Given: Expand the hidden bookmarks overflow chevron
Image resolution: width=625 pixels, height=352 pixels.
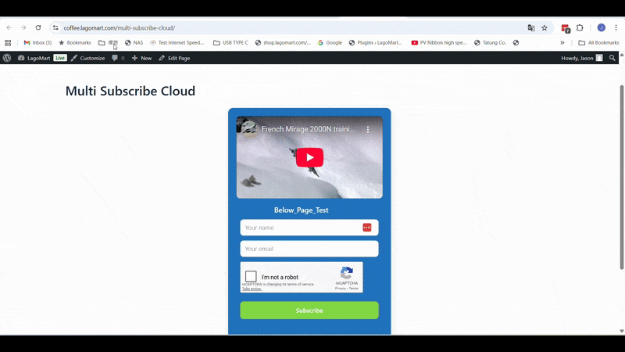Looking at the screenshot, I should pyautogui.click(x=562, y=43).
